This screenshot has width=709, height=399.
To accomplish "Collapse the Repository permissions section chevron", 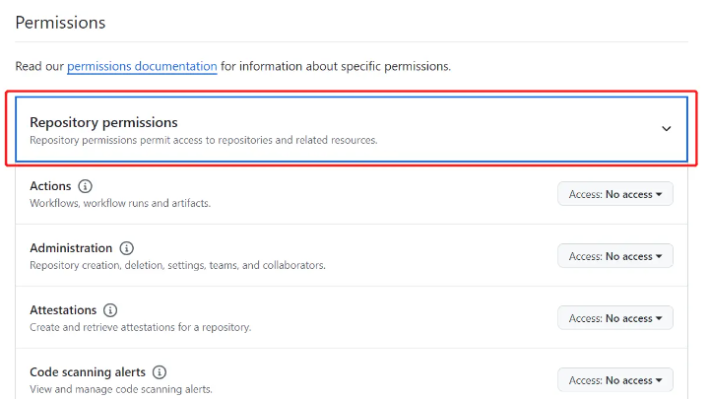I will 666,128.
